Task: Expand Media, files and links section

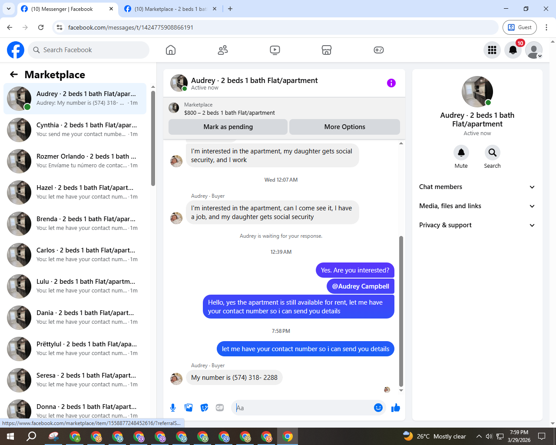Action: [x=477, y=206]
